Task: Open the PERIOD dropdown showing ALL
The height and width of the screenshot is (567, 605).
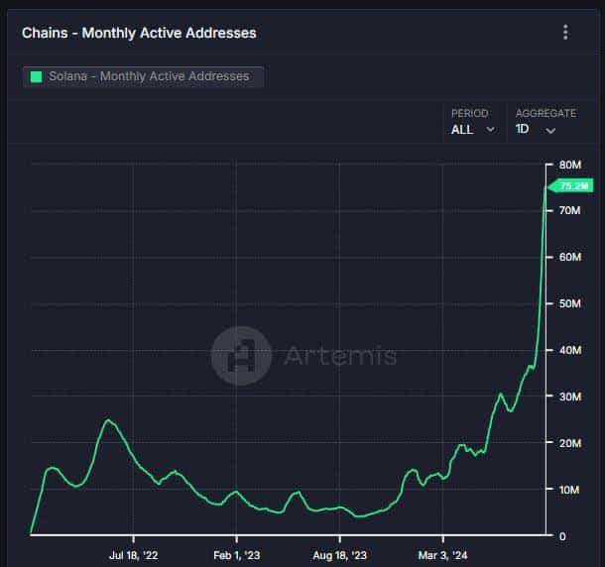Action: pyautogui.click(x=472, y=130)
